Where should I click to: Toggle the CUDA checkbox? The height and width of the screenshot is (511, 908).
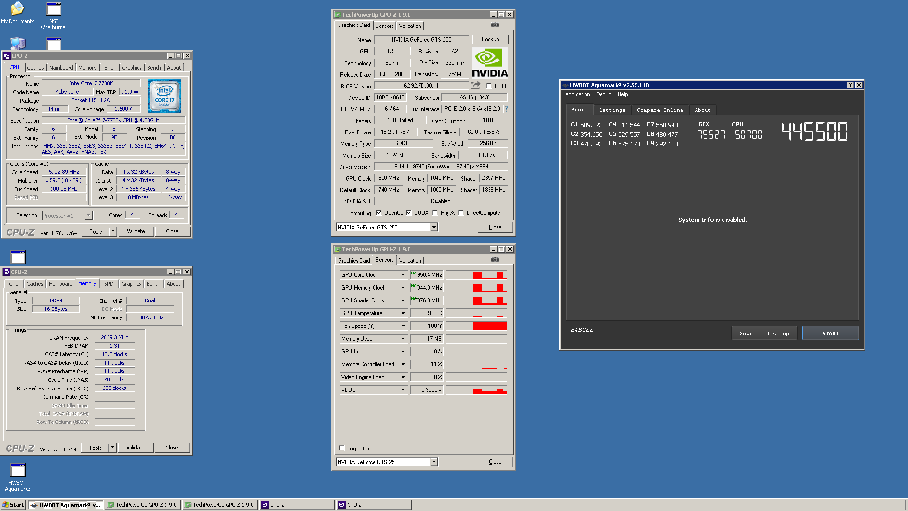click(x=409, y=213)
